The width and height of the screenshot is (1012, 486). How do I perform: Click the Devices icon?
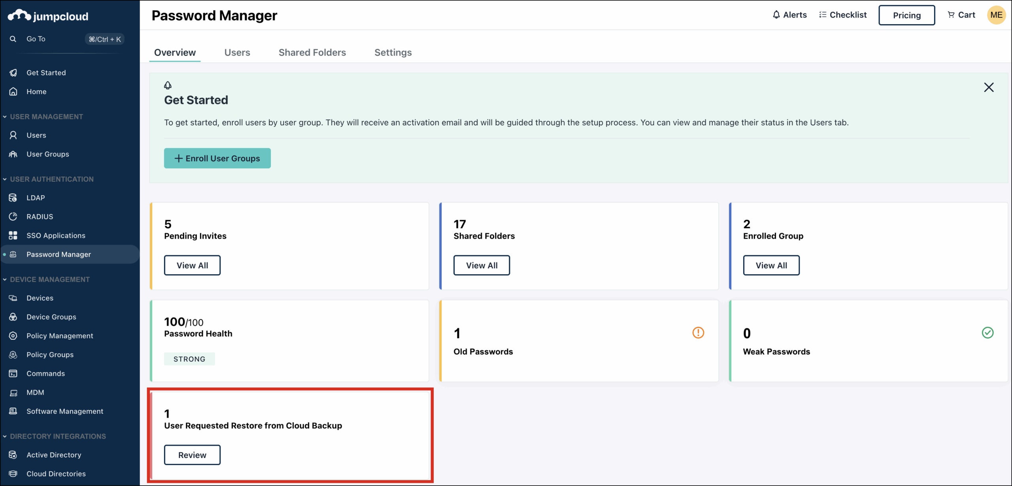tap(13, 298)
